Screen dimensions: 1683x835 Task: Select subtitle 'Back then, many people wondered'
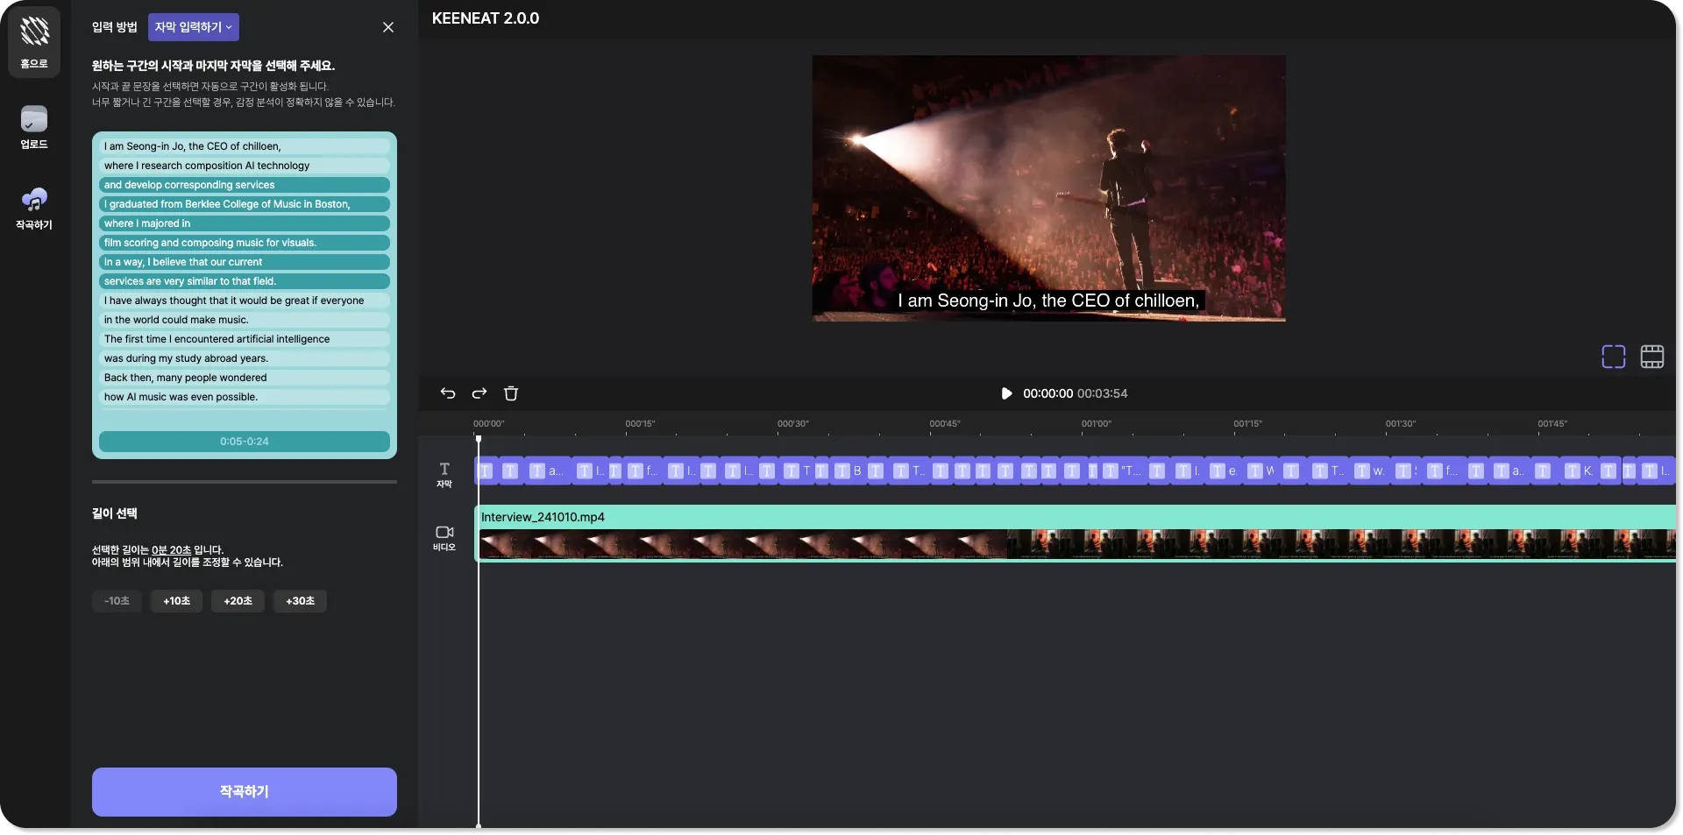[x=245, y=378]
